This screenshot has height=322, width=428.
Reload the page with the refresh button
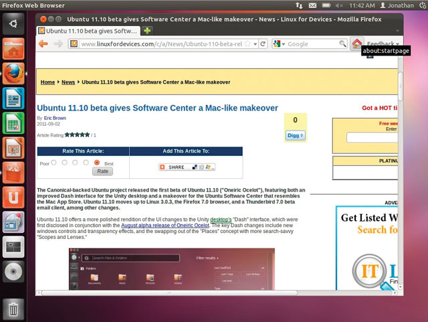click(x=263, y=44)
